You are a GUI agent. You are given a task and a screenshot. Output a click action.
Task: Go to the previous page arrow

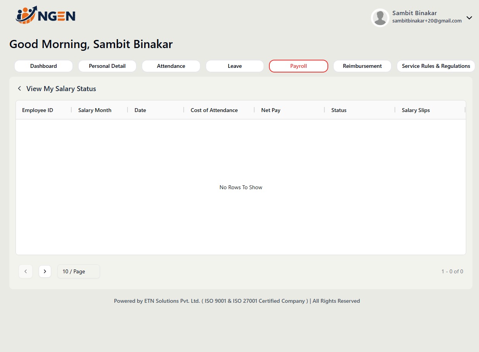[26, 271]
